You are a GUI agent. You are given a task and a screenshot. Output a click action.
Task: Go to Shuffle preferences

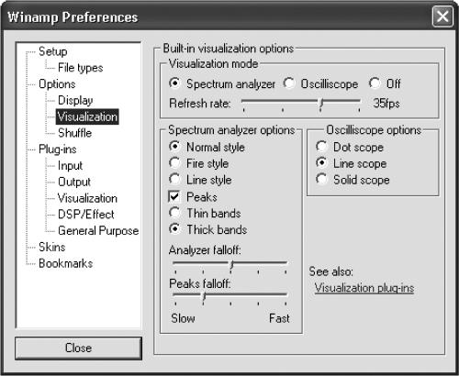(74, 133)
